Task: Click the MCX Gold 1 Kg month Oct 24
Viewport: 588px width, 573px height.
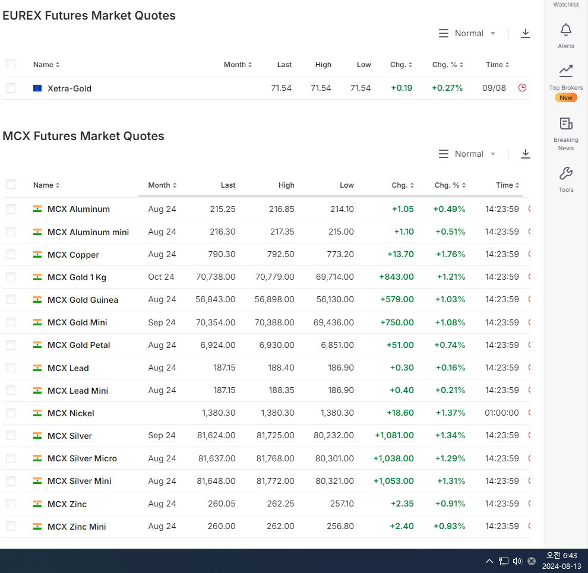Action: [x=161, y=277]
